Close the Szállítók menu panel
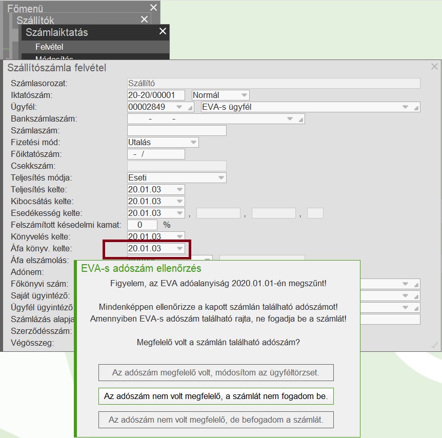 click(144, 19)
